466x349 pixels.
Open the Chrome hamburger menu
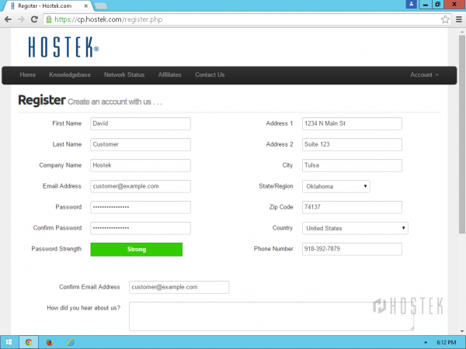457,19
